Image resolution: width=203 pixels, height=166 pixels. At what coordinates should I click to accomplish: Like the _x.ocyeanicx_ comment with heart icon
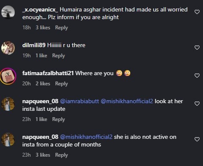coord(197,12)
